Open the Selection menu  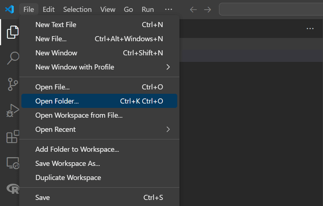(x=77, y=9)
